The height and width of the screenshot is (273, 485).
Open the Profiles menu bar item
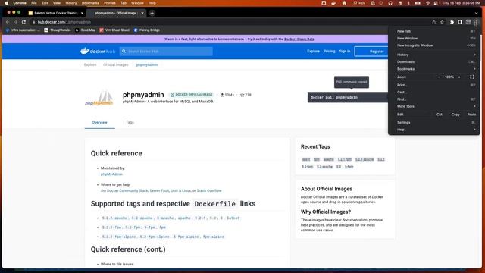click(109, 3)
